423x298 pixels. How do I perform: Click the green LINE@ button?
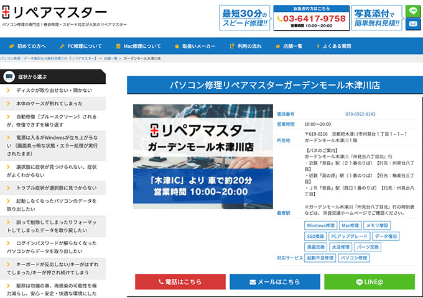(x=370, y=282)
